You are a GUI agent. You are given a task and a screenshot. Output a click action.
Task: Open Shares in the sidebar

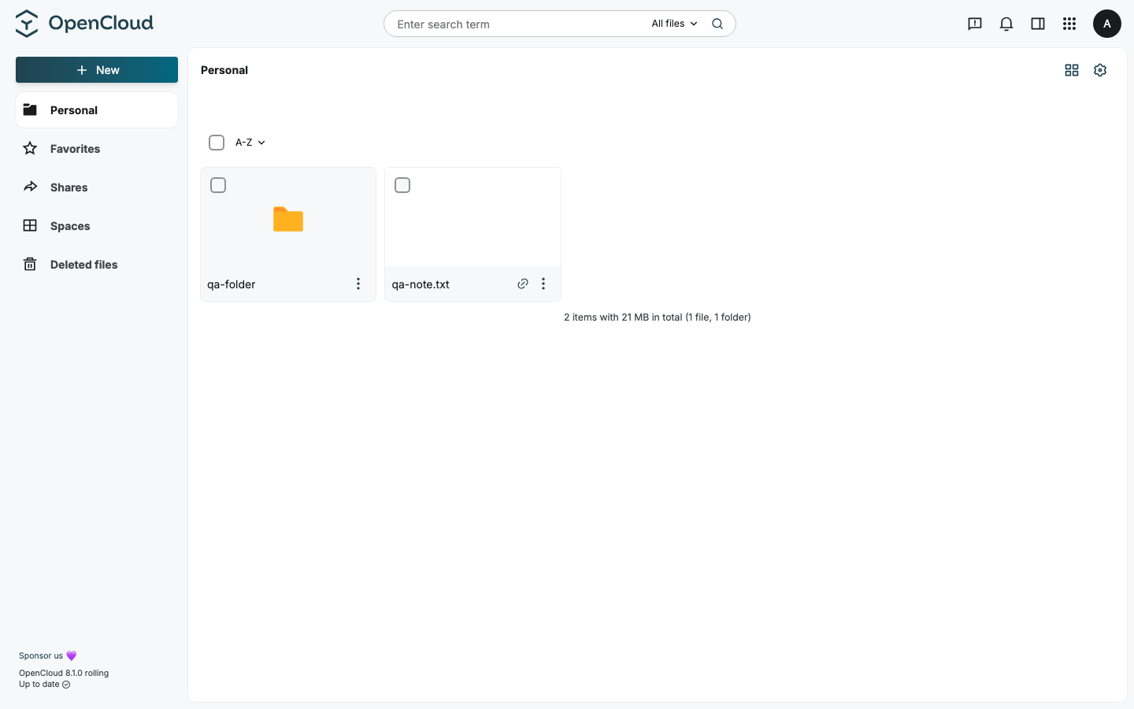click(97, 187)
